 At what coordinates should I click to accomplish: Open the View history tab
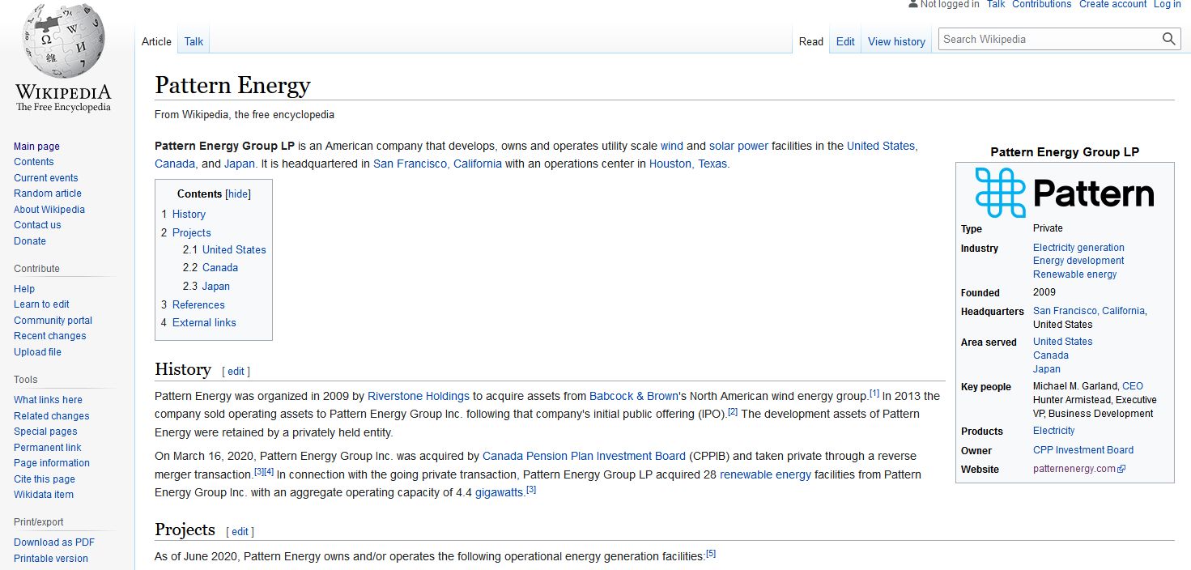click(x=896, y=41)
